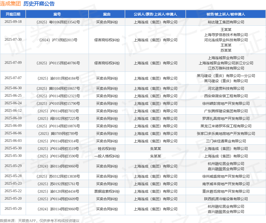
Task: Click the 票据追索权纠纷 case cause
Action: pyautogui.click(x=107, y=191)
